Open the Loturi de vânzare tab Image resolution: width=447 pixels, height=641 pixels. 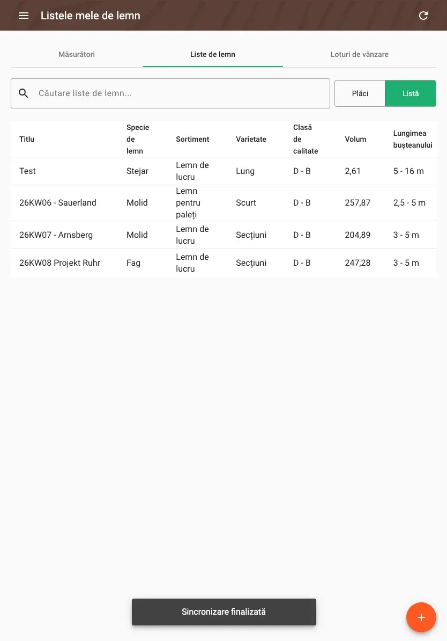tap(359, 54)
